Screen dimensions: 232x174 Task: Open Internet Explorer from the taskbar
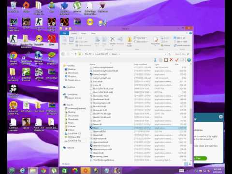[x=23, y=171]
